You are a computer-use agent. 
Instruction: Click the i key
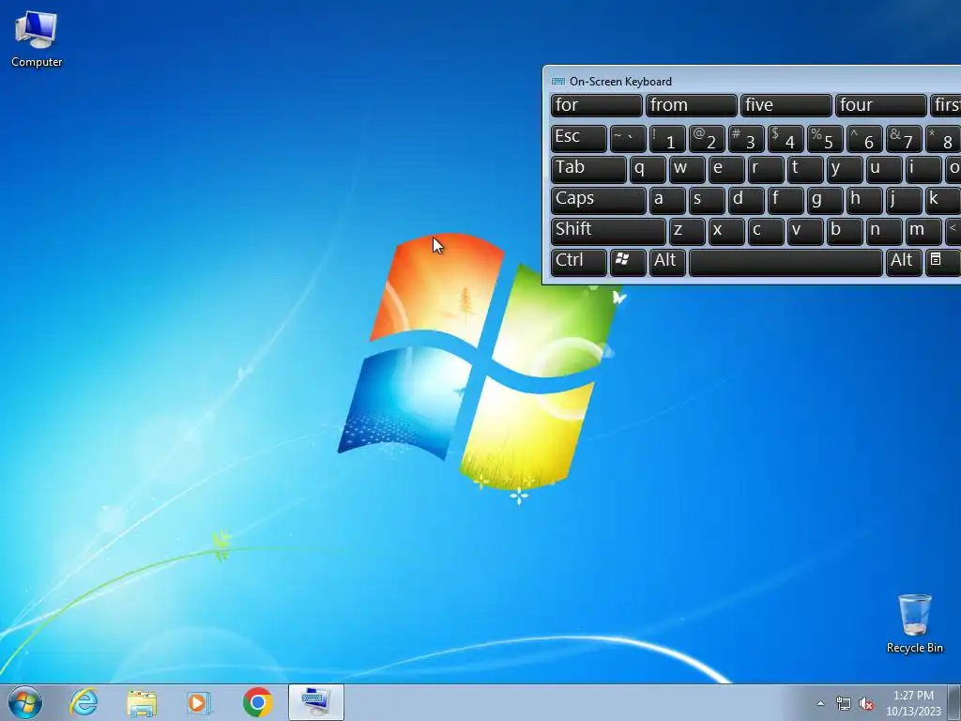pos(923,170)
